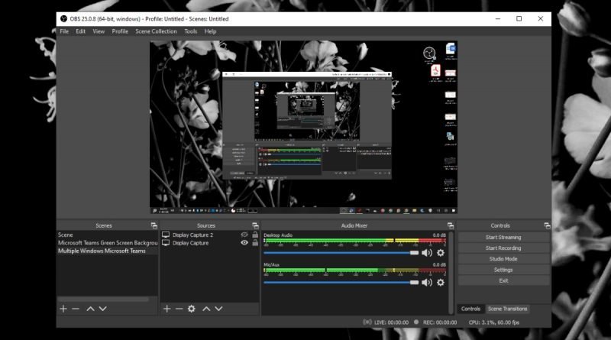Remove the selected scene with minus

click(x=76, y=309)
